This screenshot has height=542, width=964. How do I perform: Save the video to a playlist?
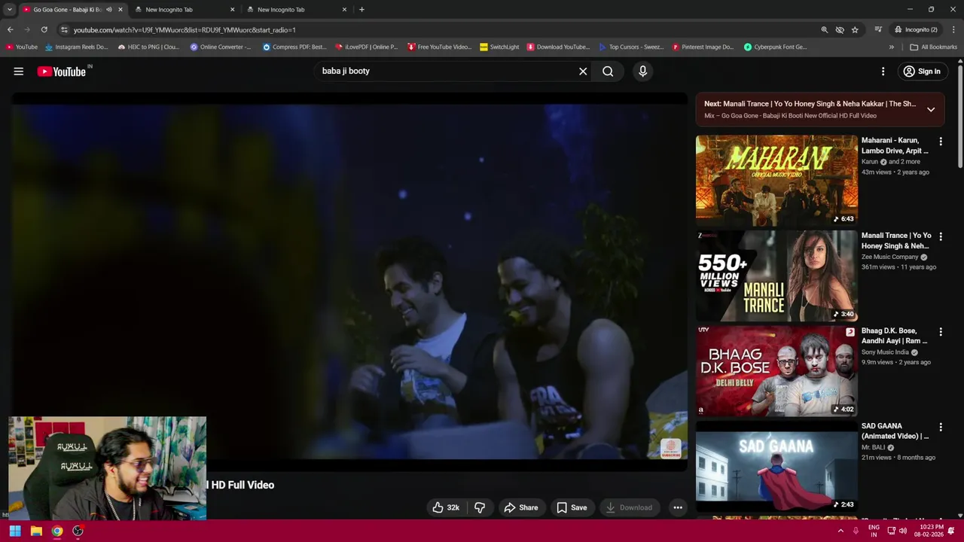pos(572,507)
